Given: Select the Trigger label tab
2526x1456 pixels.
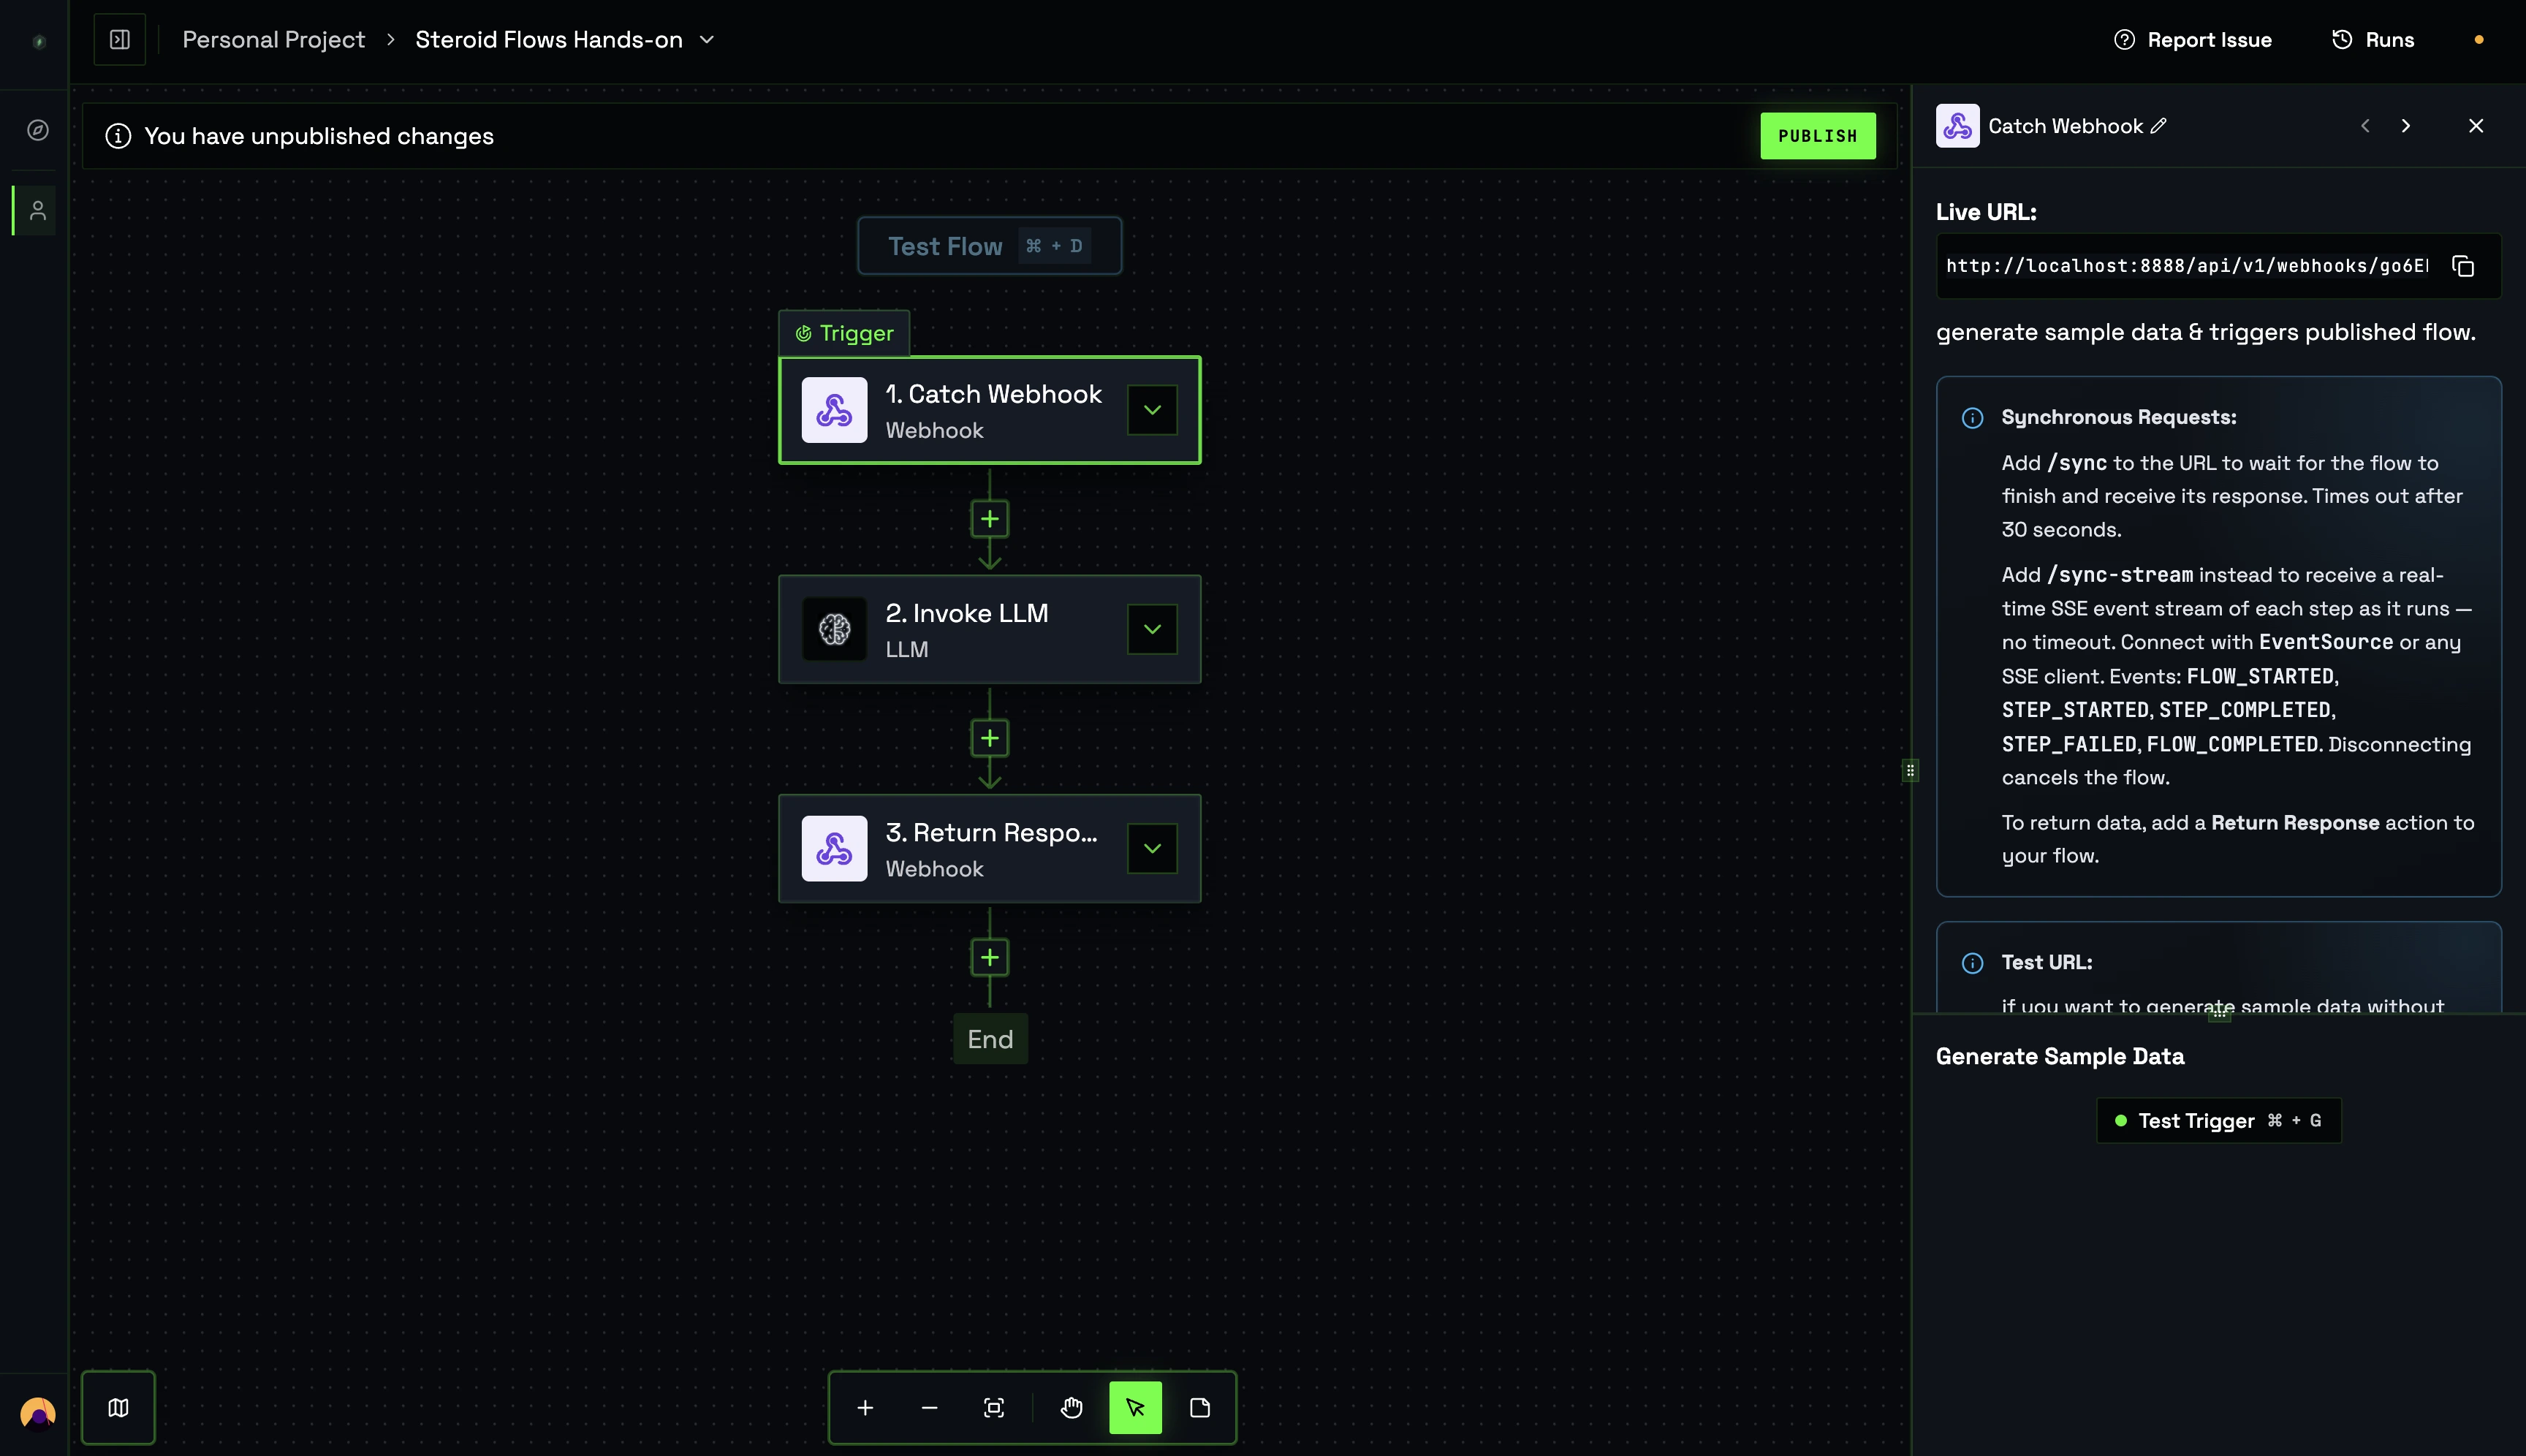Looking at the screenshot, I should pyautogui.click(x=844, y=333).
